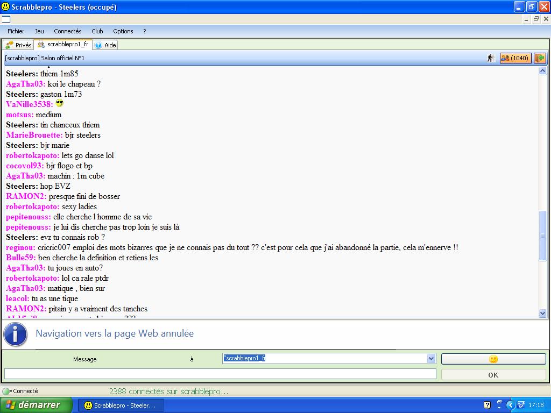Click the cocovol93 username in chat

point(25,166)
